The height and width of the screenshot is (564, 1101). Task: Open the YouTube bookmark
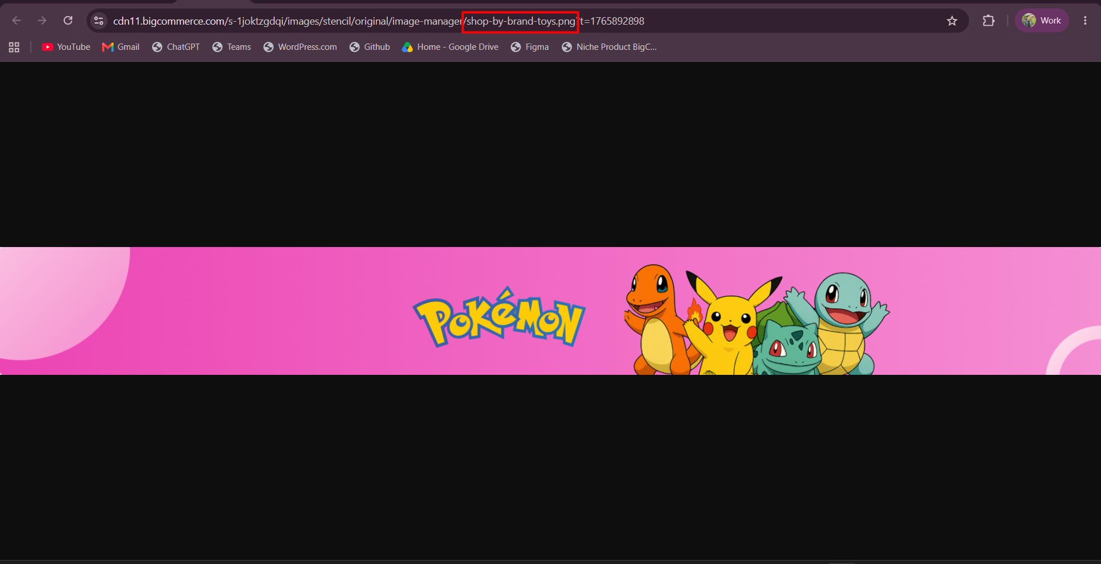66,47
